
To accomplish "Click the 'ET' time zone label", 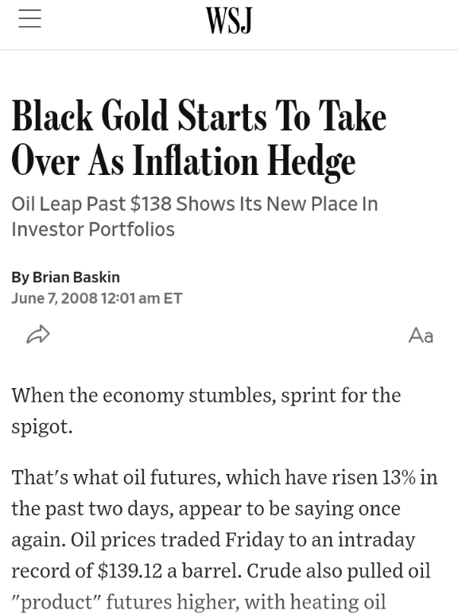I will (x=173, y=298).
